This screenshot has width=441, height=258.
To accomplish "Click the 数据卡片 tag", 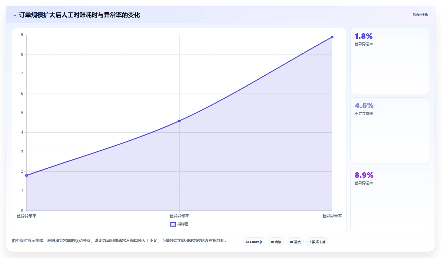I will [x=317, y=242].
